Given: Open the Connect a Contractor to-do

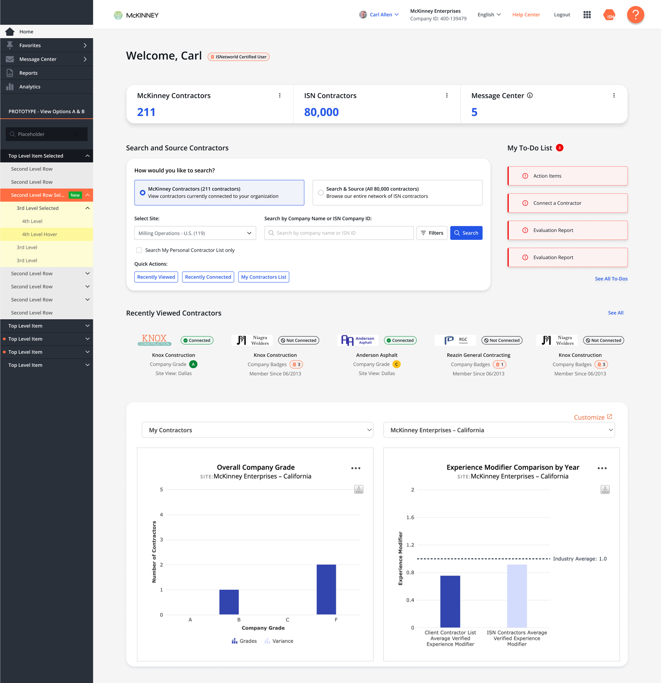Looking at the screenshot, I should (x=568, y=203).
